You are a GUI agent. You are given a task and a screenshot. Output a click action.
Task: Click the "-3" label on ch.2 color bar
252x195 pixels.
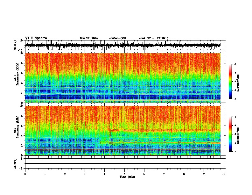[235, 117]
